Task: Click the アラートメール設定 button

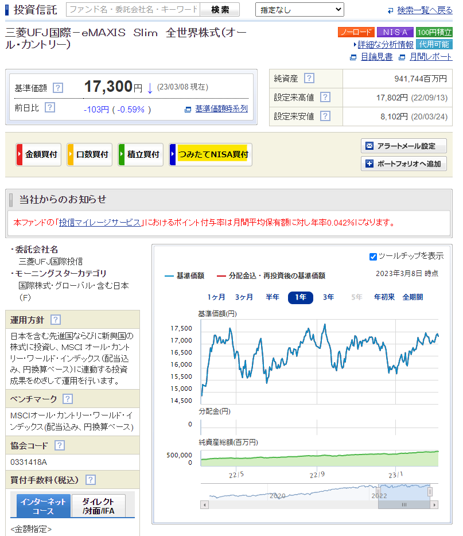Action: (x=404, y=146)
